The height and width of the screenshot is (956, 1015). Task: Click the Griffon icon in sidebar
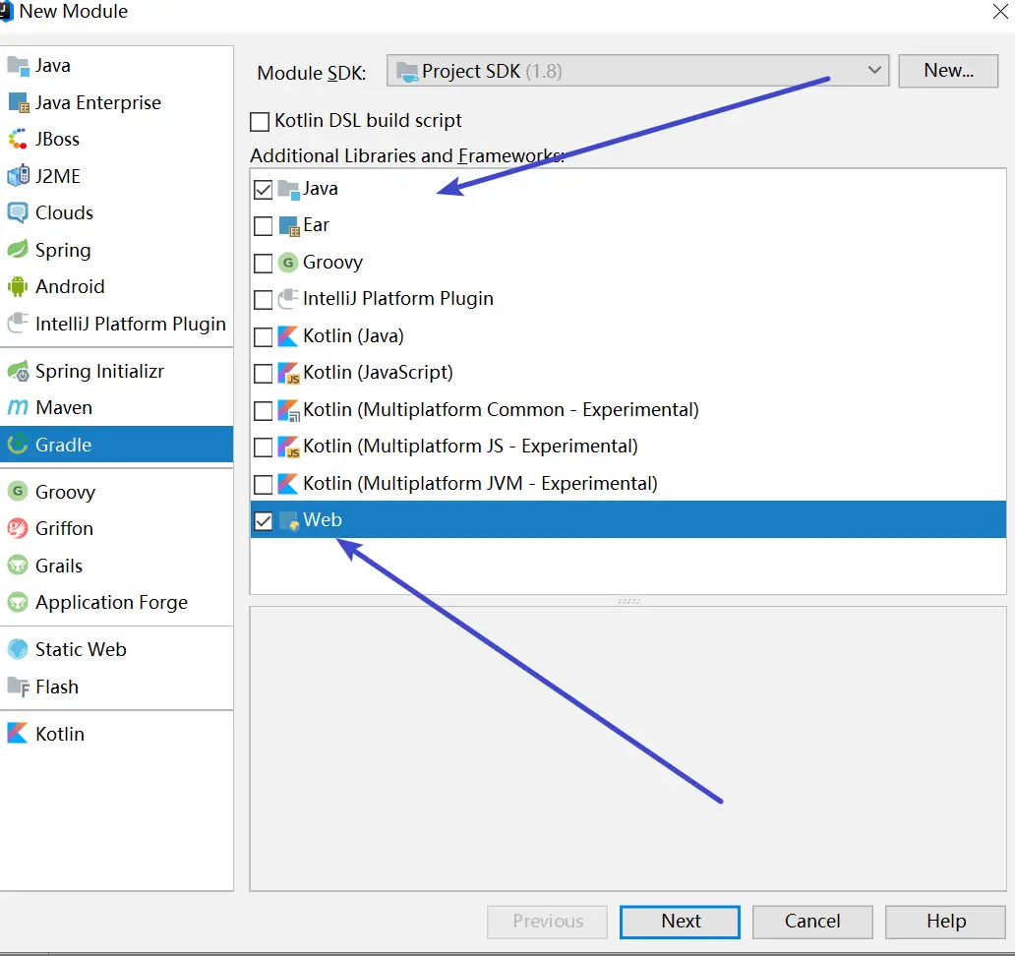coord(18,529)
